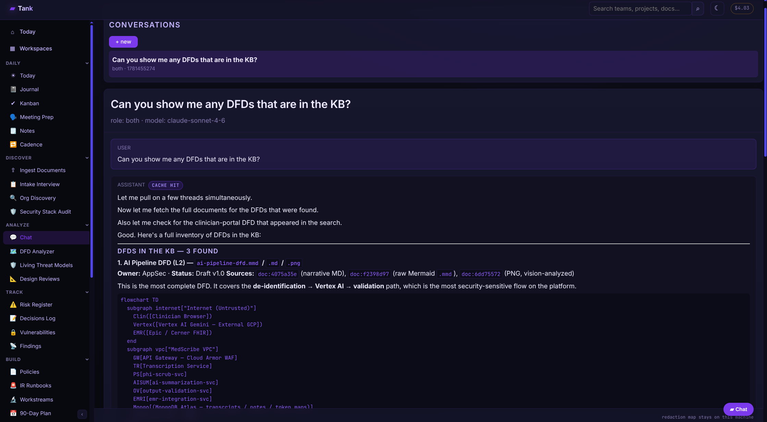Open the floating Chat button
The image size is (767, 422).
click(738, 409)
